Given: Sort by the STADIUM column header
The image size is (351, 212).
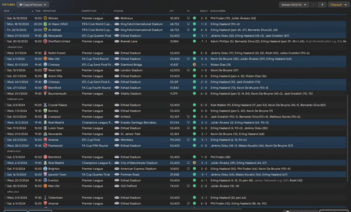Looking at the screenshot, I should coord(118,11).
